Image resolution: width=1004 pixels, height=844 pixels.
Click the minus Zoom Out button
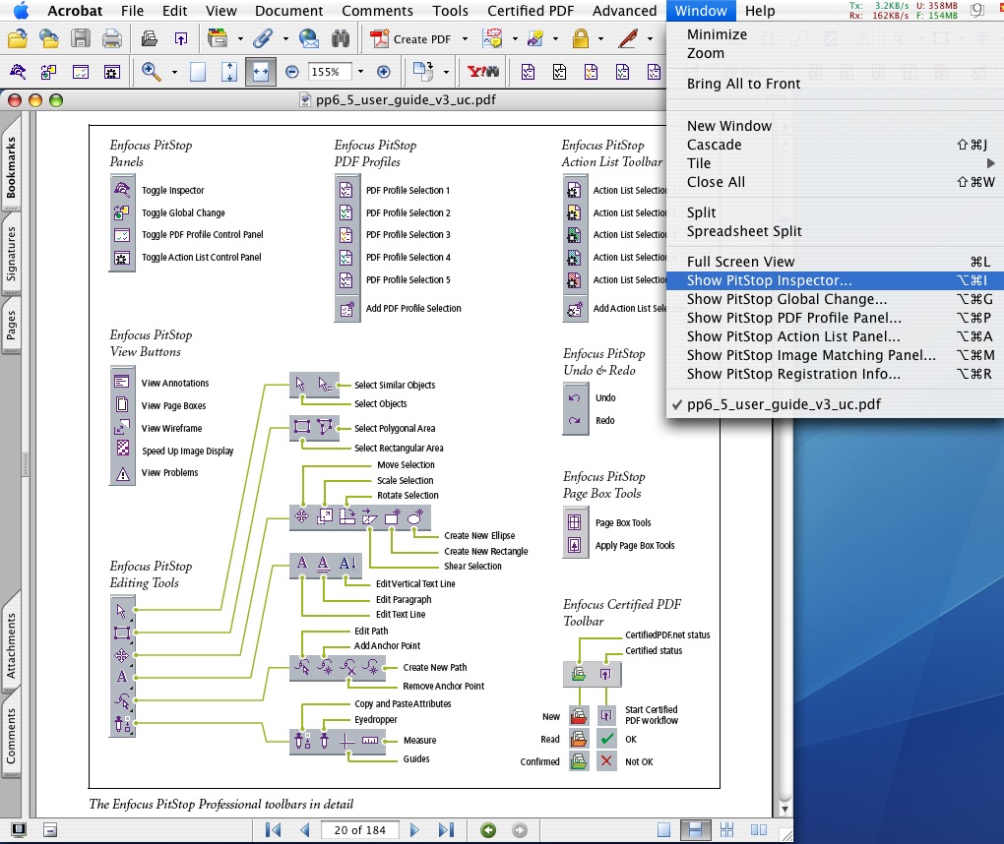click(x=292, y=72)
